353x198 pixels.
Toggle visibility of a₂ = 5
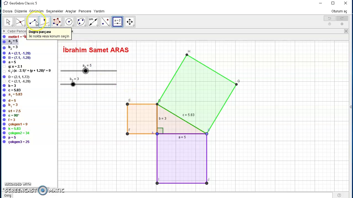click(x=4, y=42)
